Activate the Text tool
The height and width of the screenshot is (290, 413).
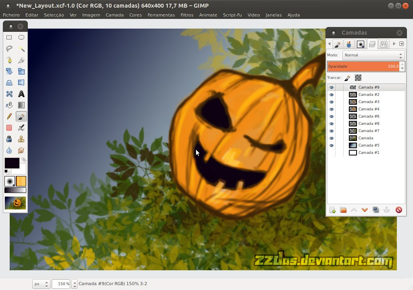21,93
